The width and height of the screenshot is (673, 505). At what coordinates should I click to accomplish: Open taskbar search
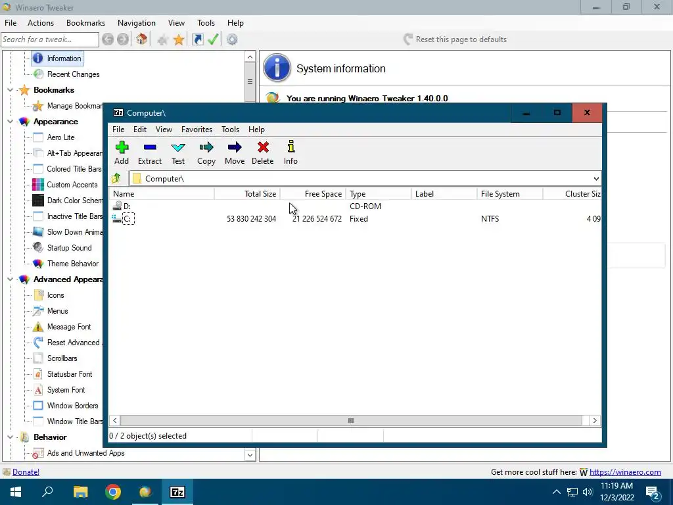[x=47, y=492]
